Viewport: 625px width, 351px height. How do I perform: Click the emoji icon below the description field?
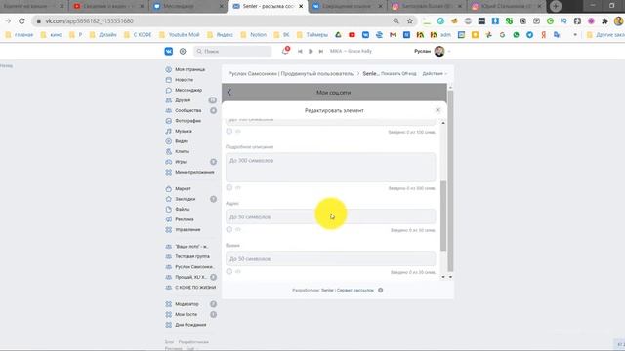pyautogui.click(x=229, y=187)
